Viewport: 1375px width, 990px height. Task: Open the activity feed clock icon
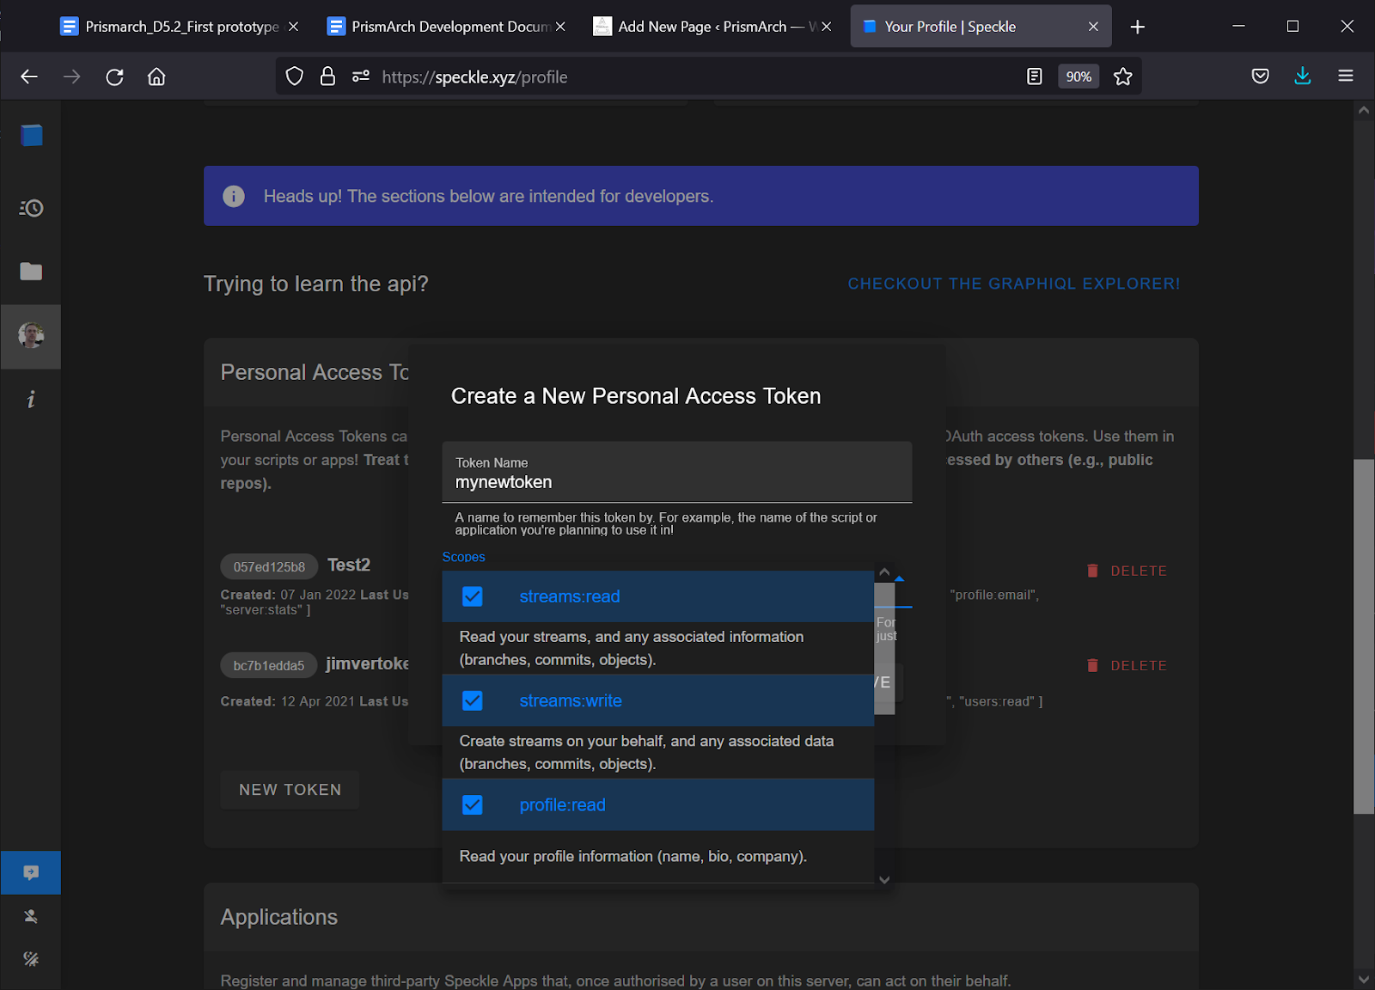31,208
